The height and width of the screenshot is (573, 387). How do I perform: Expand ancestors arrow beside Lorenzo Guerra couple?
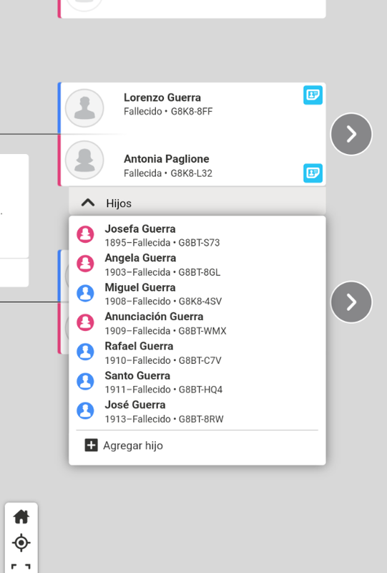[x=351, y=134]
